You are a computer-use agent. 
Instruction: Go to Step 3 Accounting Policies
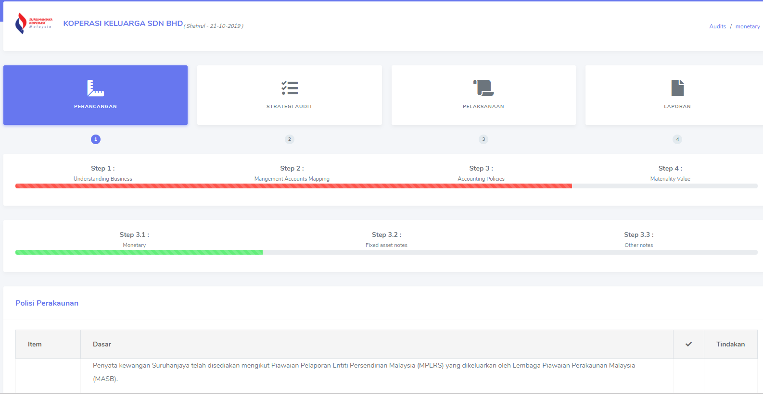click(481, 173)
